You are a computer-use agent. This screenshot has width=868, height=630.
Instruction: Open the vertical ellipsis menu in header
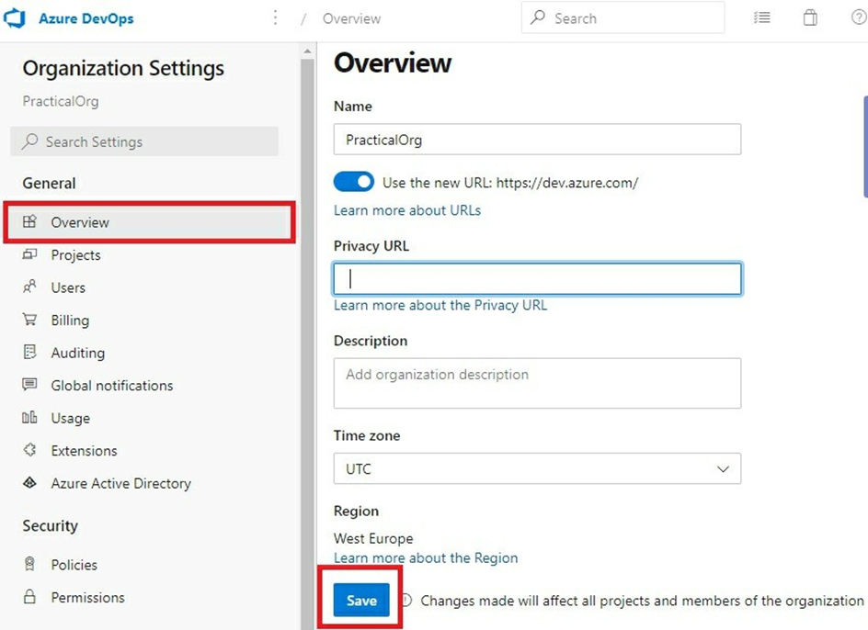(x=275, y=17)
